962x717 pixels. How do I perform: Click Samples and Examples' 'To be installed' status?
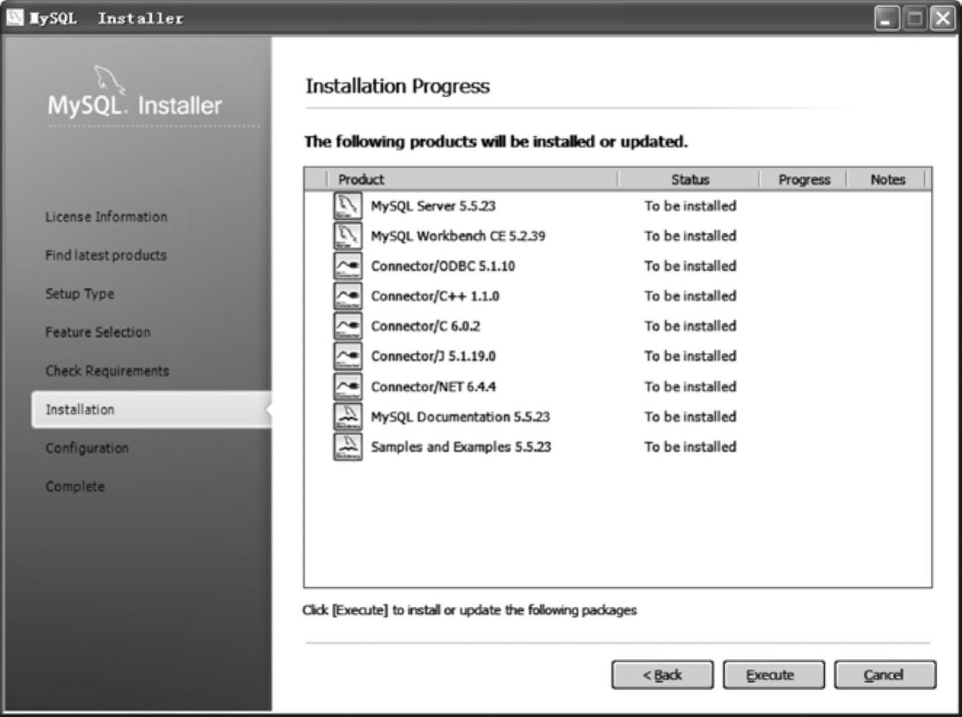pyautogui.click(x=690, y=447)
